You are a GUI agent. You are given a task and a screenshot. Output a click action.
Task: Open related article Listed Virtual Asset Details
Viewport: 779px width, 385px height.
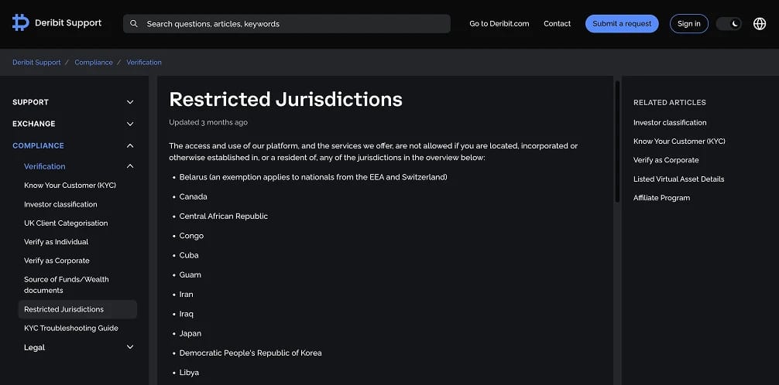[678, 179]
